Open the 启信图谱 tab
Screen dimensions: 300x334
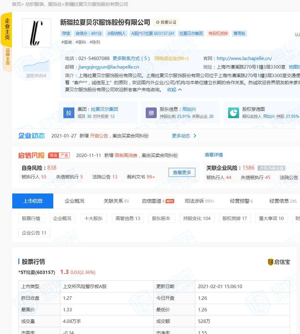[x=158, y=201]
